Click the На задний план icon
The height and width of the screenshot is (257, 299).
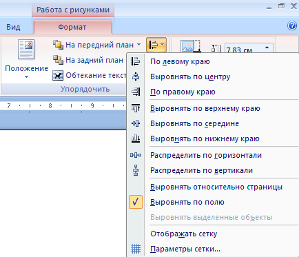click(58, 60)
